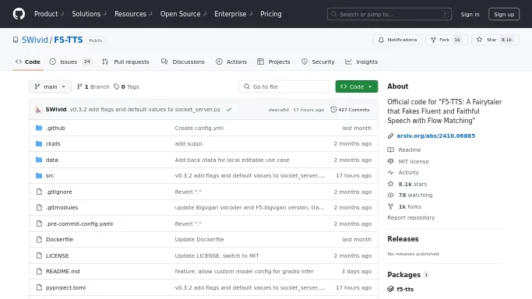Open arxiv.org/abs/2410.06885 link

pos(435,135)
